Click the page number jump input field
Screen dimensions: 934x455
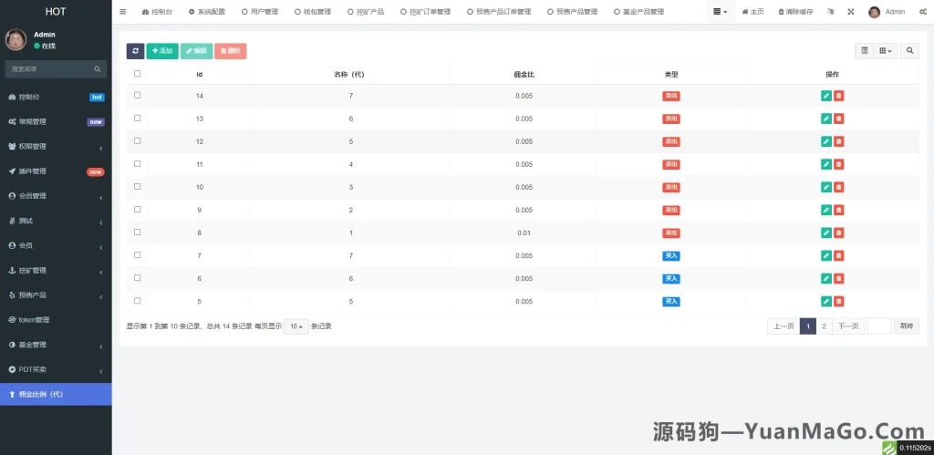click(x=879, y=326)
